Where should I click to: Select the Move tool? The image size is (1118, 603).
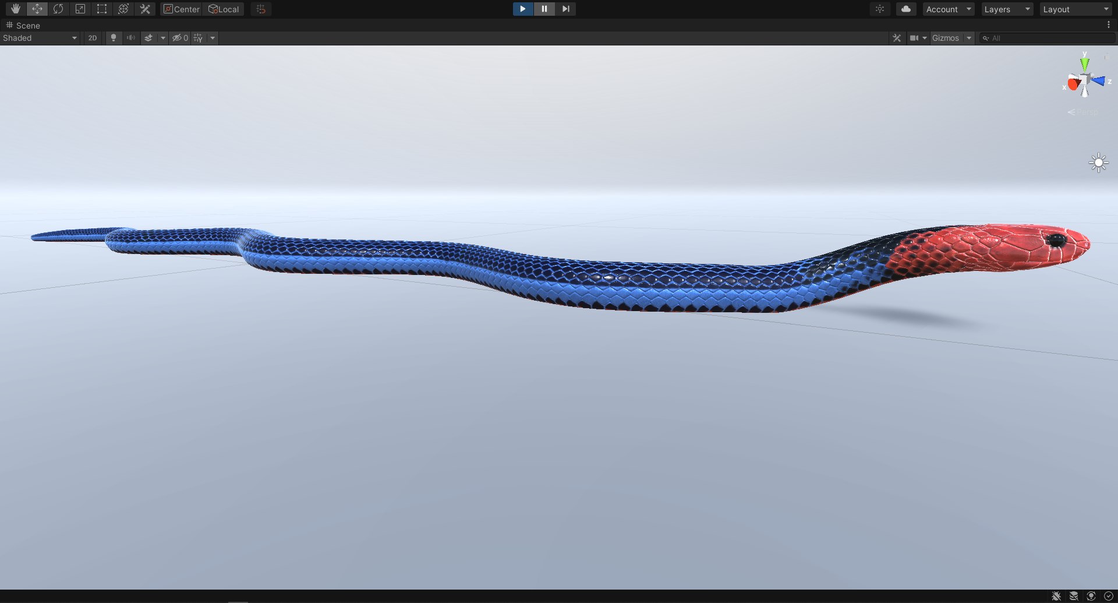[x=37, y=9]
